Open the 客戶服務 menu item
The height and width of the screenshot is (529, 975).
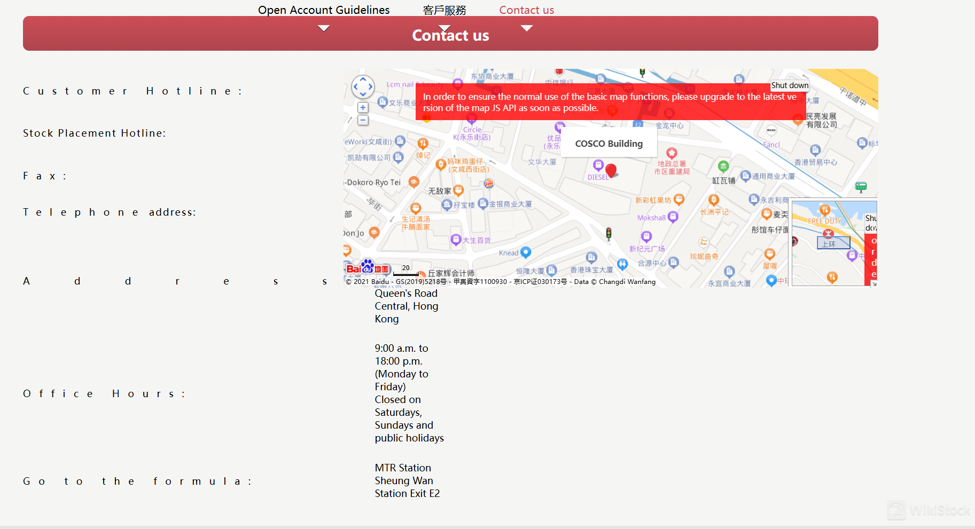444,10
